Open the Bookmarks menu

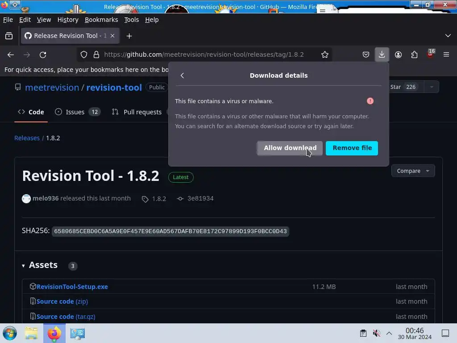pyautogui.click(x=101, y=20)
